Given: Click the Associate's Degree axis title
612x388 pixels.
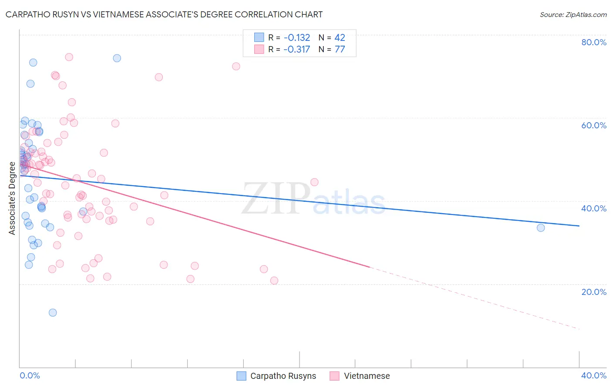Looking at the screenshot, I should pyautogui.click(x=12, y=198).
